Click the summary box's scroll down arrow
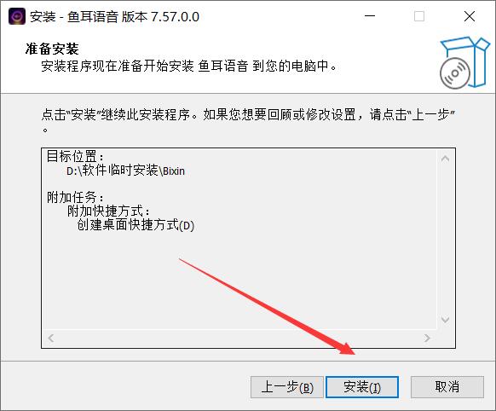This screenshot has width=496, height=411. 445,319
